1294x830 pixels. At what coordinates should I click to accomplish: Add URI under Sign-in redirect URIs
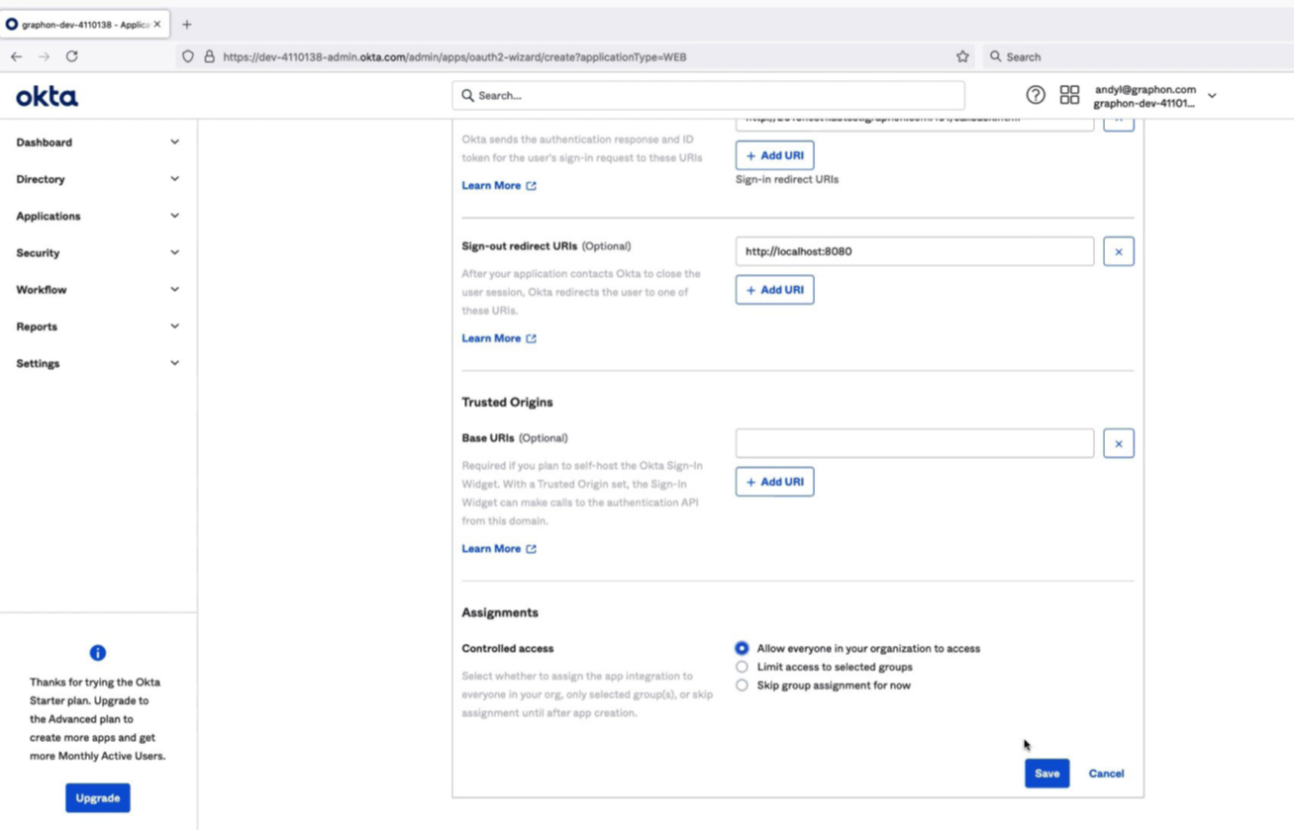[x=774, y=155]
